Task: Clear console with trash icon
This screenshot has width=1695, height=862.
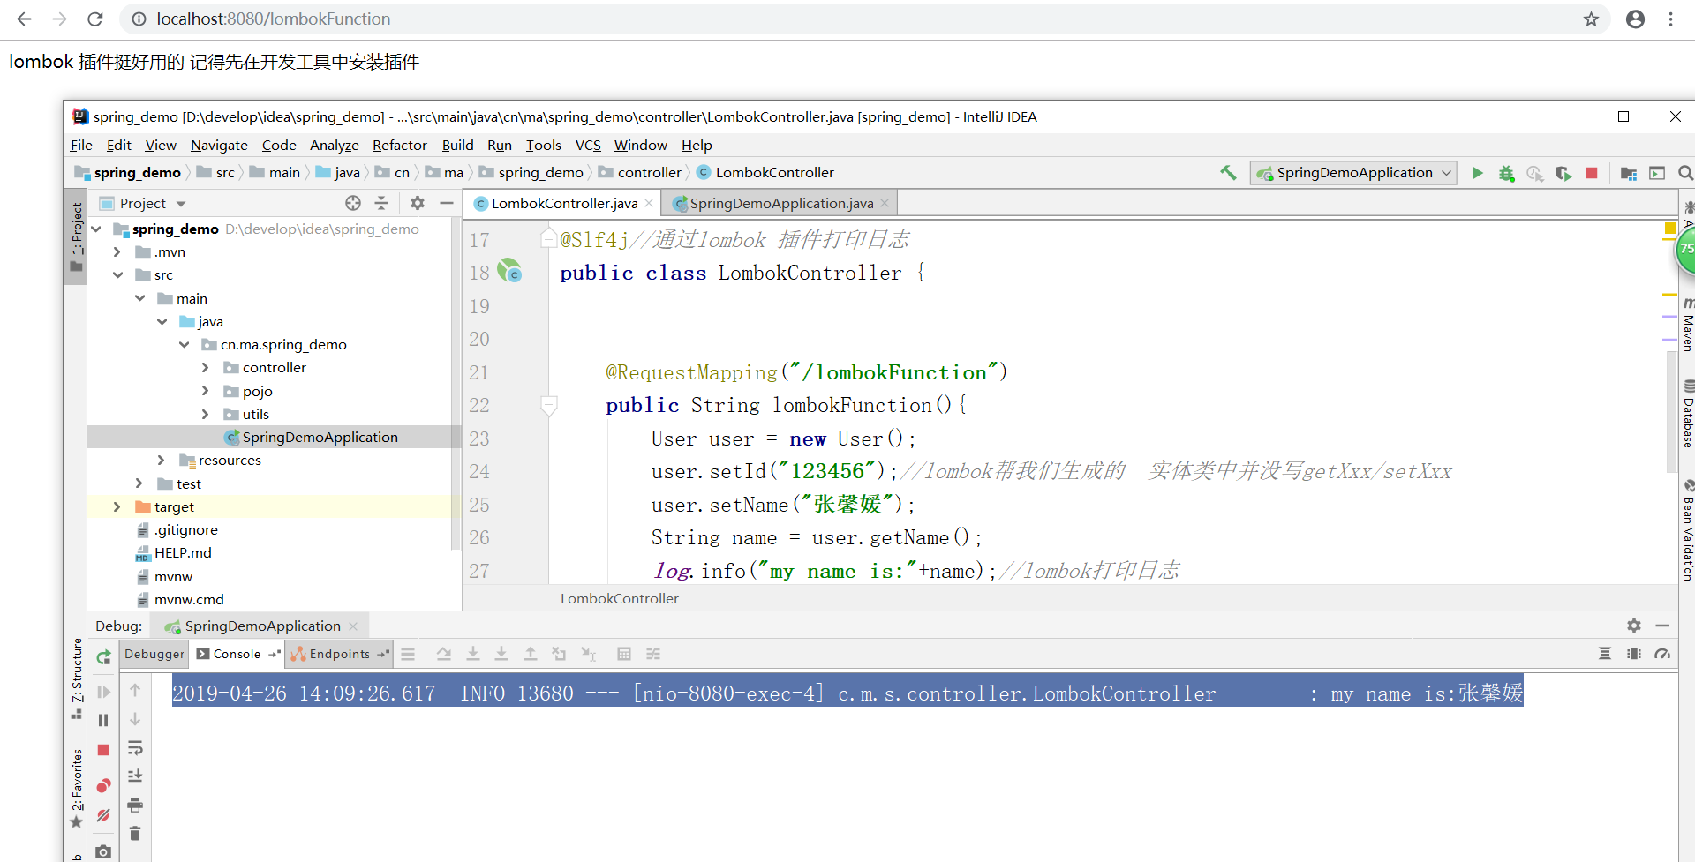Action: (135, 834)
